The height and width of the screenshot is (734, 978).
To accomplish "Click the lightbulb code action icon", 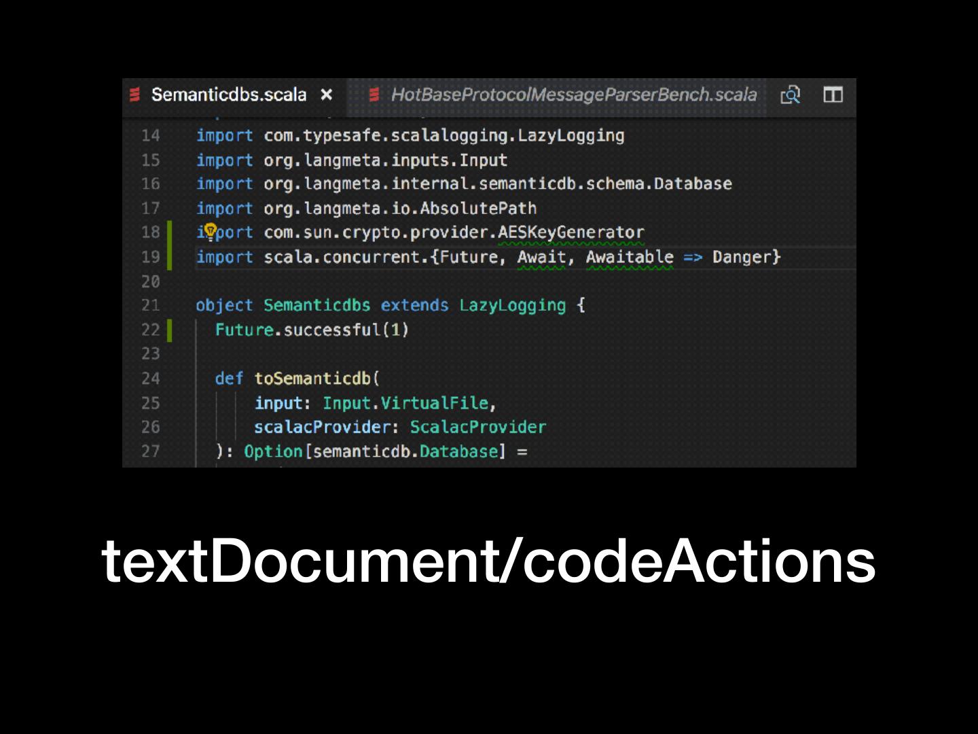I will point(211,232).
